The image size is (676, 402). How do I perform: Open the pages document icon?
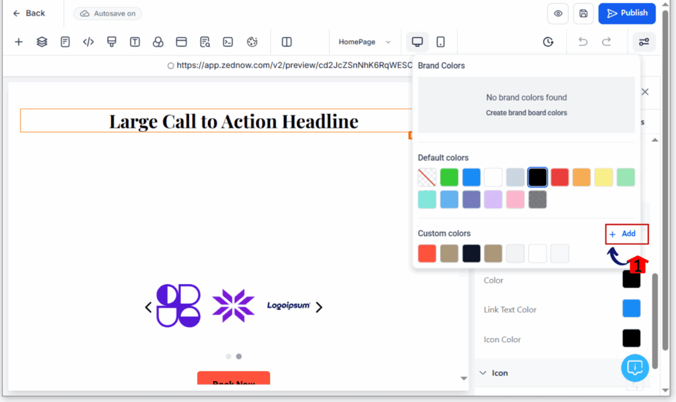click(x=65, y=42)
